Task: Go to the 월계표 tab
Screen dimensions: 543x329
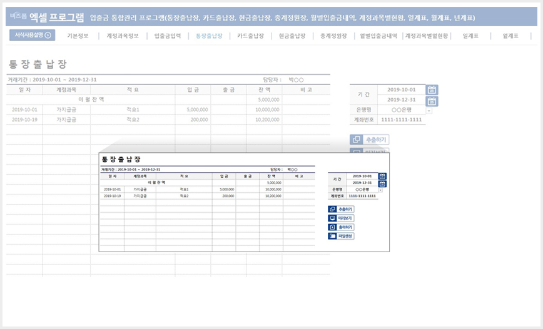Action: tap(510, 36)
